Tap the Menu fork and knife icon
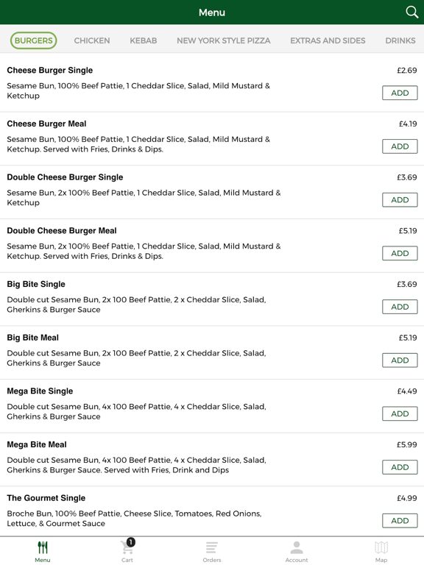The height and width of the screenshot is (565, 424). (43, 547)
